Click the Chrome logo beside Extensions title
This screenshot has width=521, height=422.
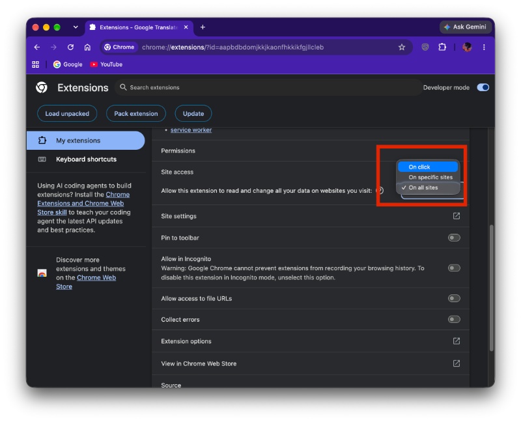[x=42, y=87]
